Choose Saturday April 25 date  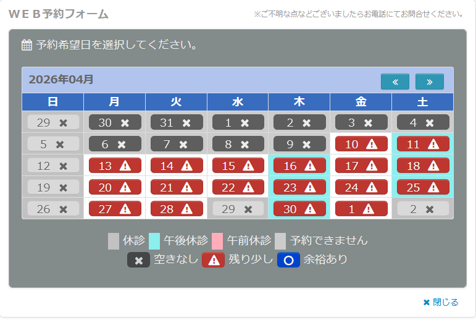point(422,187)
